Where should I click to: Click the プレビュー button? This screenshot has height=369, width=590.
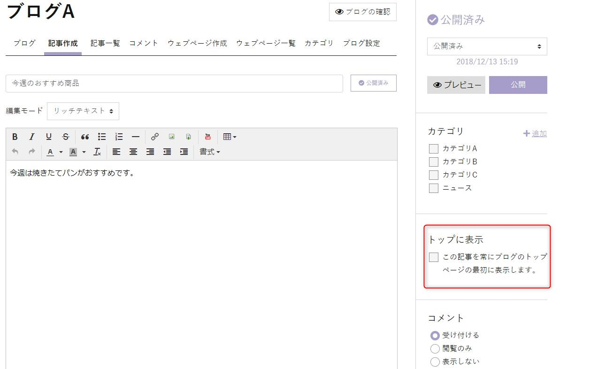pyautogui.click(x=457, y=85)
